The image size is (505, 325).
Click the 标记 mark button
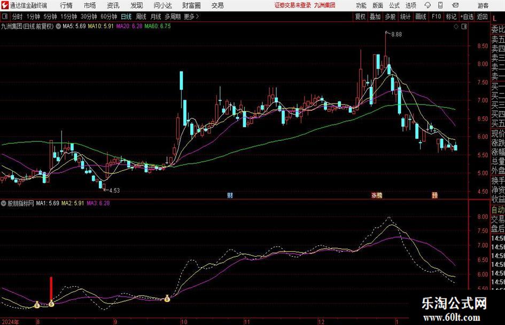coord(451,17)
